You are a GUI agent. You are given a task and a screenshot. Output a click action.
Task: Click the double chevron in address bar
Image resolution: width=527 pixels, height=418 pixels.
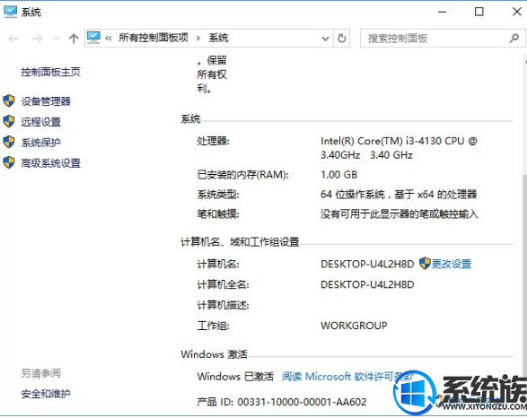(x=109, y=39)
